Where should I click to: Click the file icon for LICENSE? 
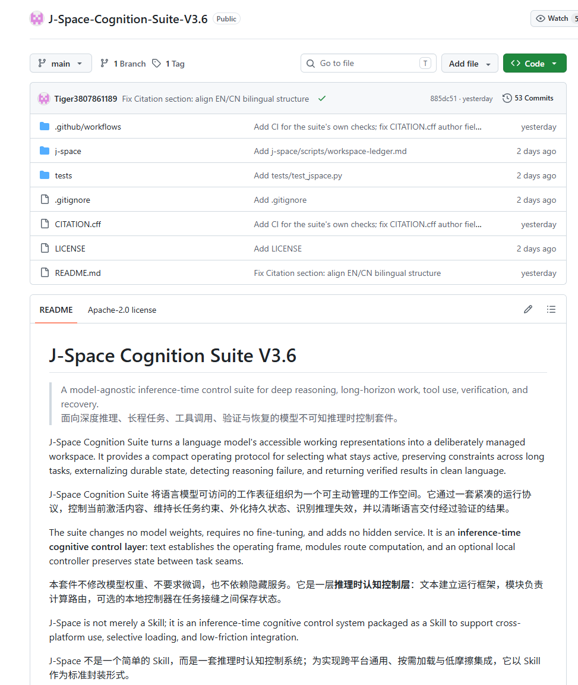pyautogui.click(x=45, y=248)
